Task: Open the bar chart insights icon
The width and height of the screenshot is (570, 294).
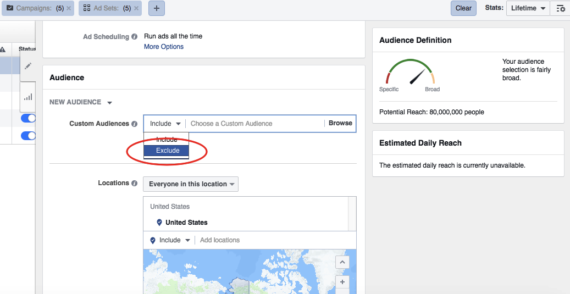Action: (28, 97)
